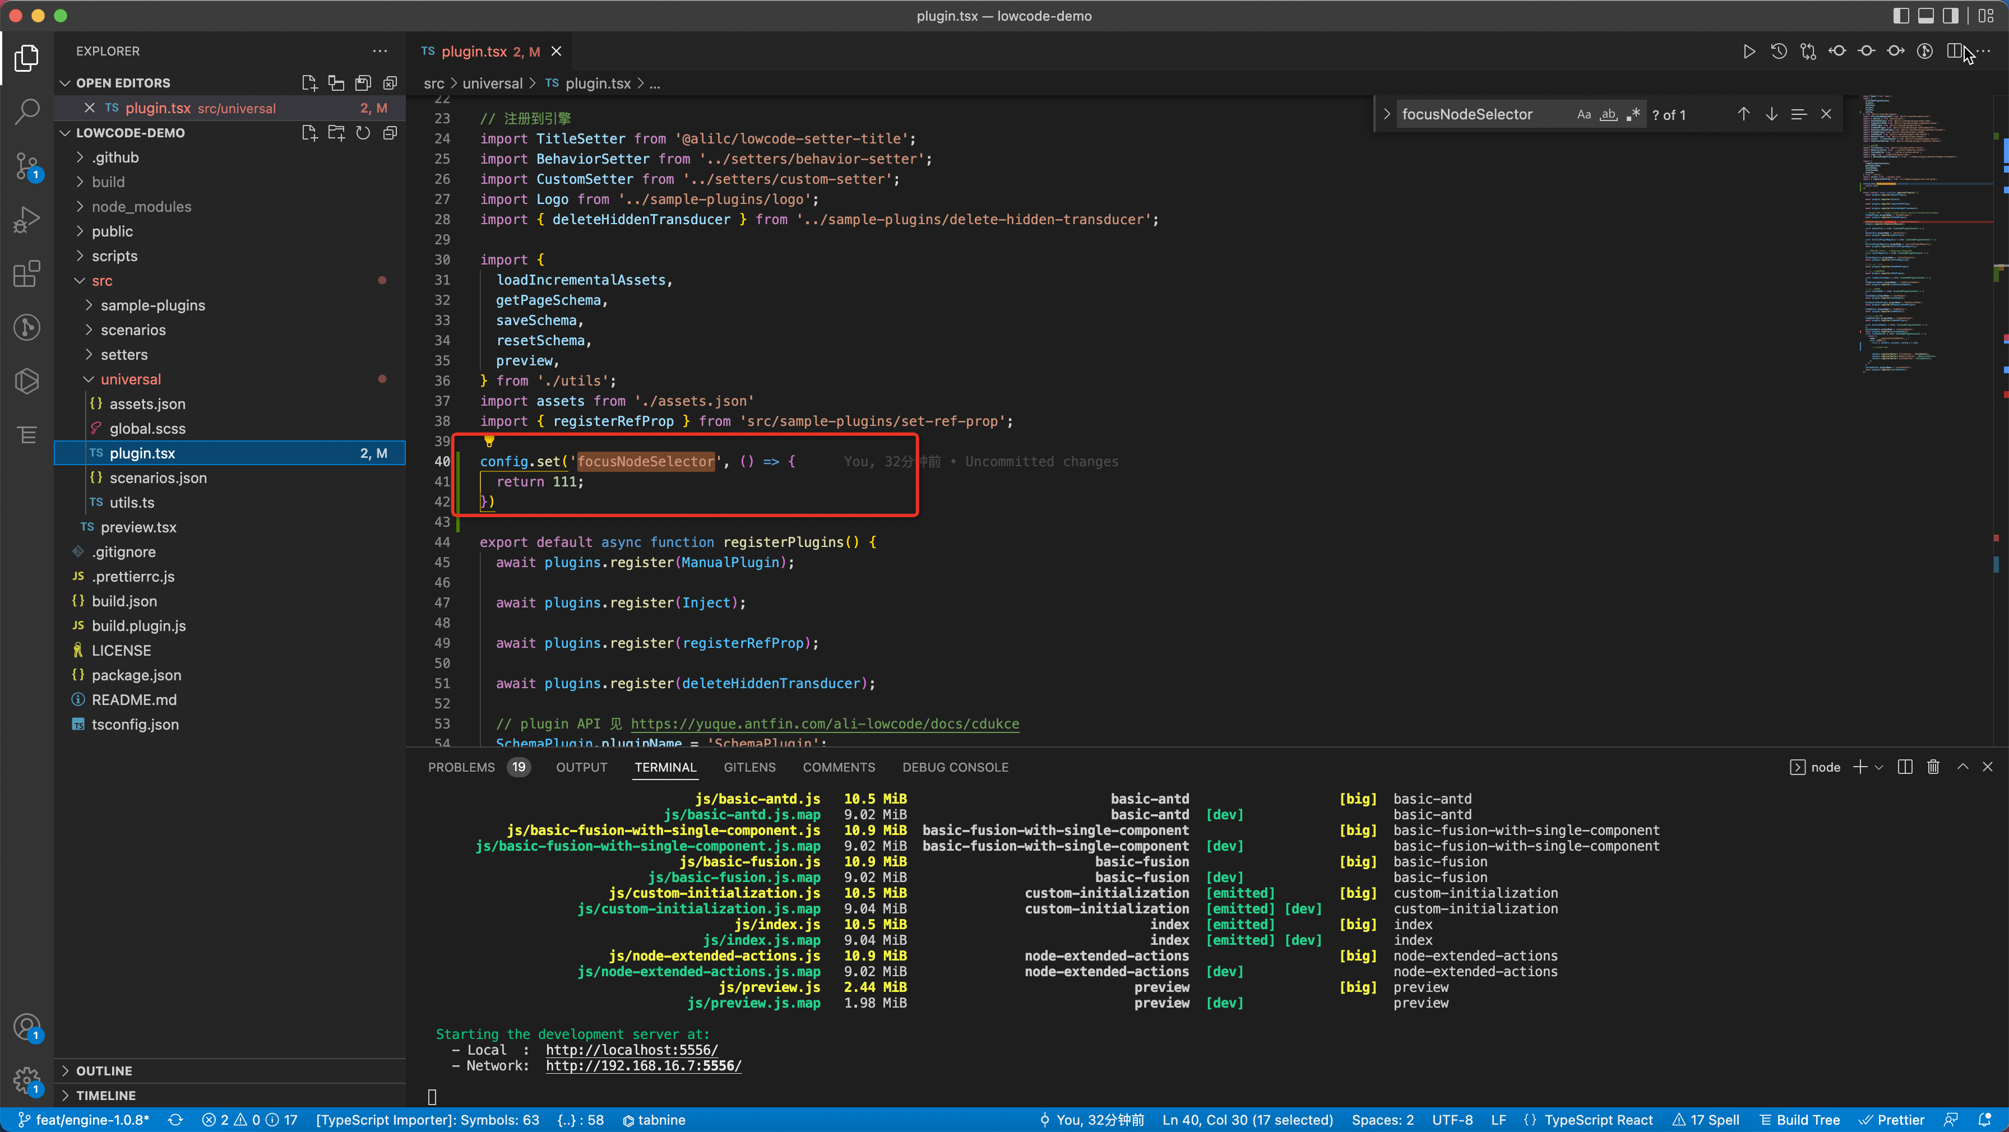
Task: Switch to the COMMENTS tab
Action: tap(839, 768)
